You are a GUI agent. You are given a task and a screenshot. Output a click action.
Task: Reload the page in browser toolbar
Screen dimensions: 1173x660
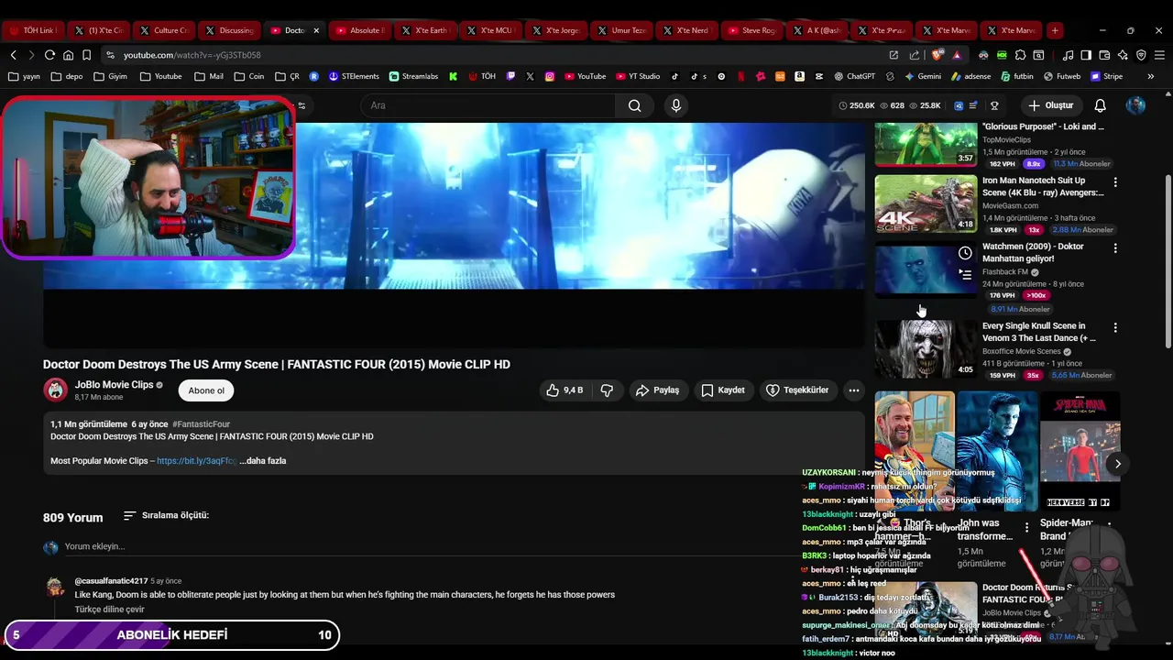49,55
